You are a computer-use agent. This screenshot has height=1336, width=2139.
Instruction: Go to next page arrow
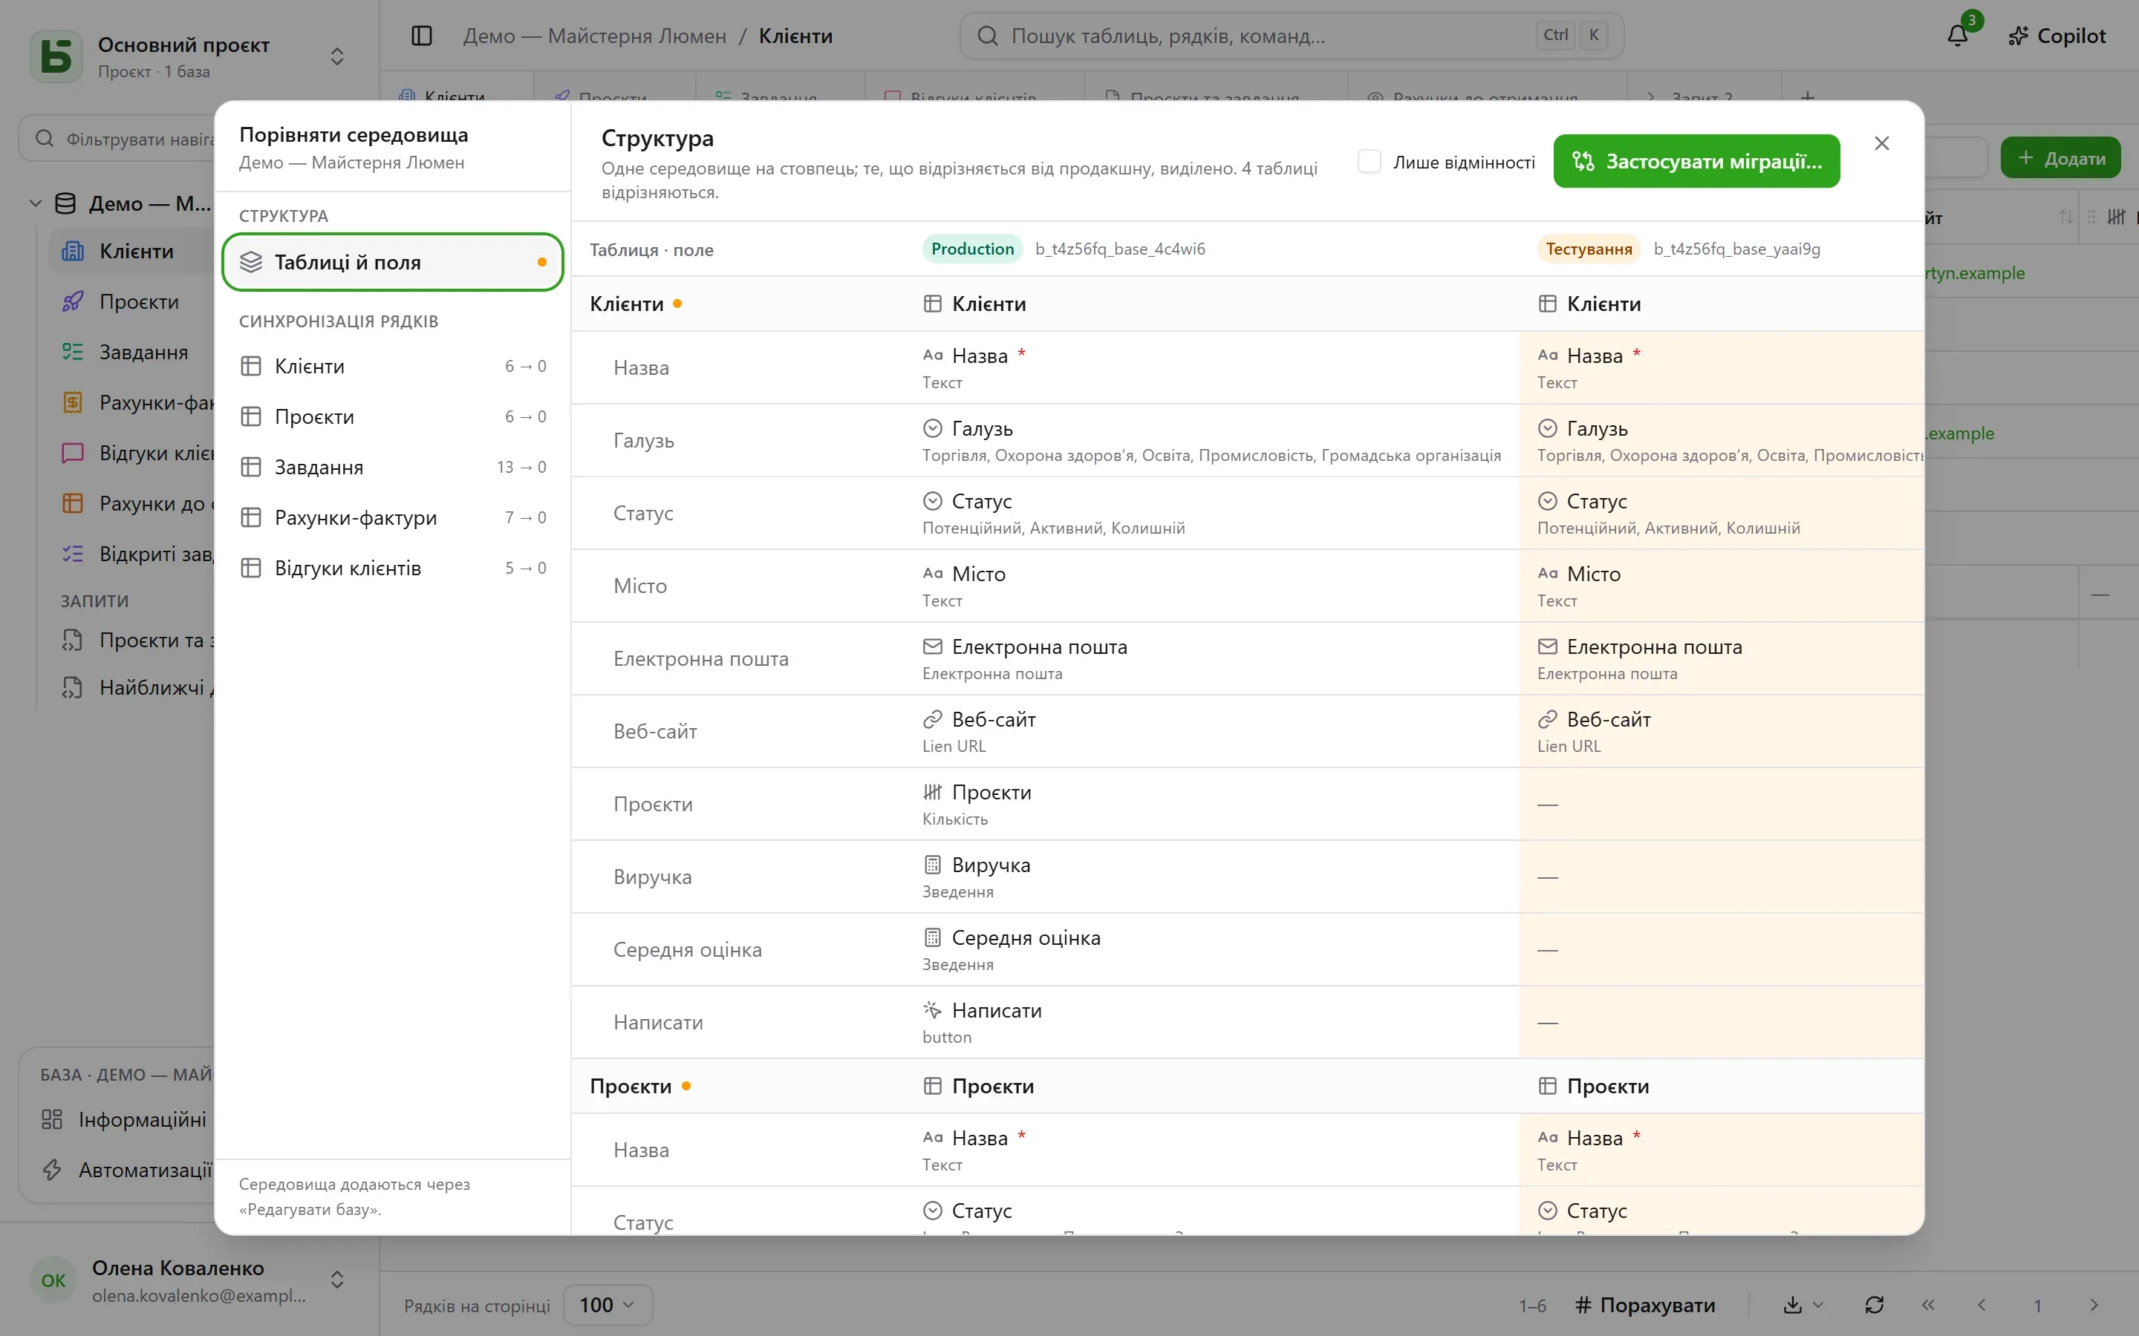tap(2093, 1305)
